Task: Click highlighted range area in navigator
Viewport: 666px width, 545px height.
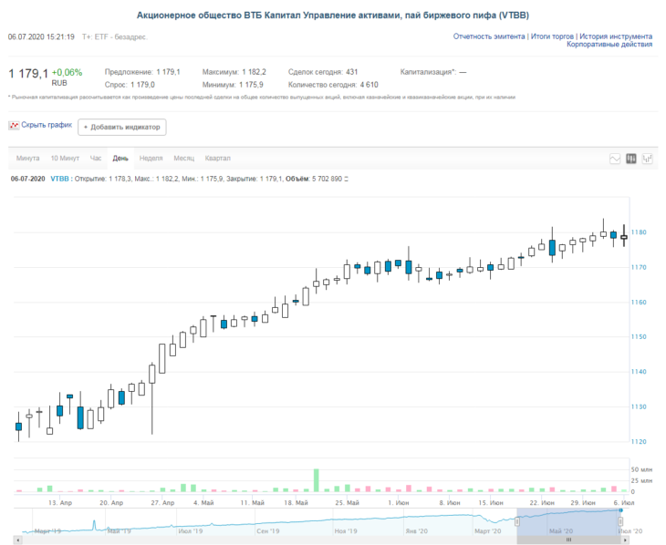Action: (568, 521)
